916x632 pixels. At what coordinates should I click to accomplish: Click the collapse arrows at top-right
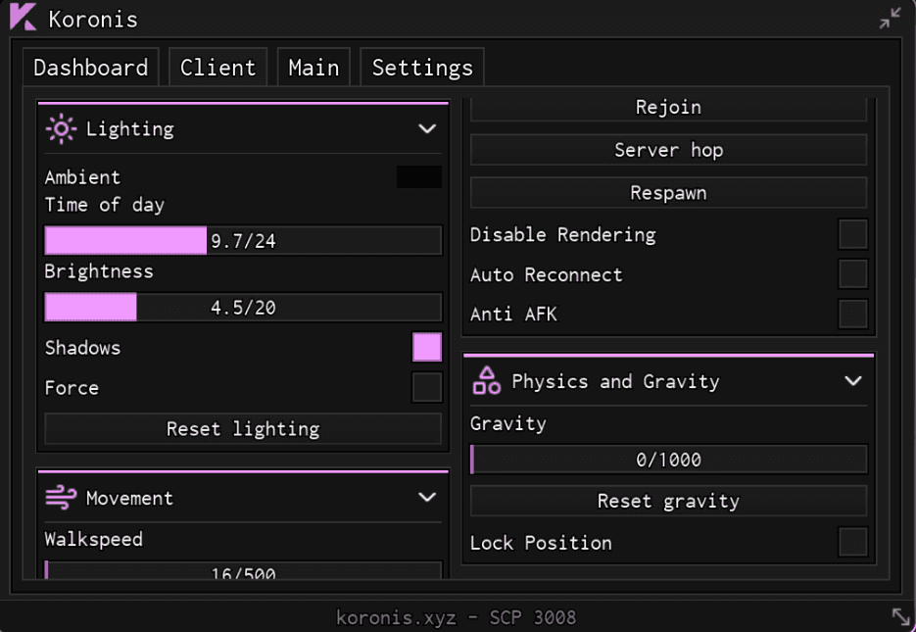pyautogui.click(x=890, y=18)
